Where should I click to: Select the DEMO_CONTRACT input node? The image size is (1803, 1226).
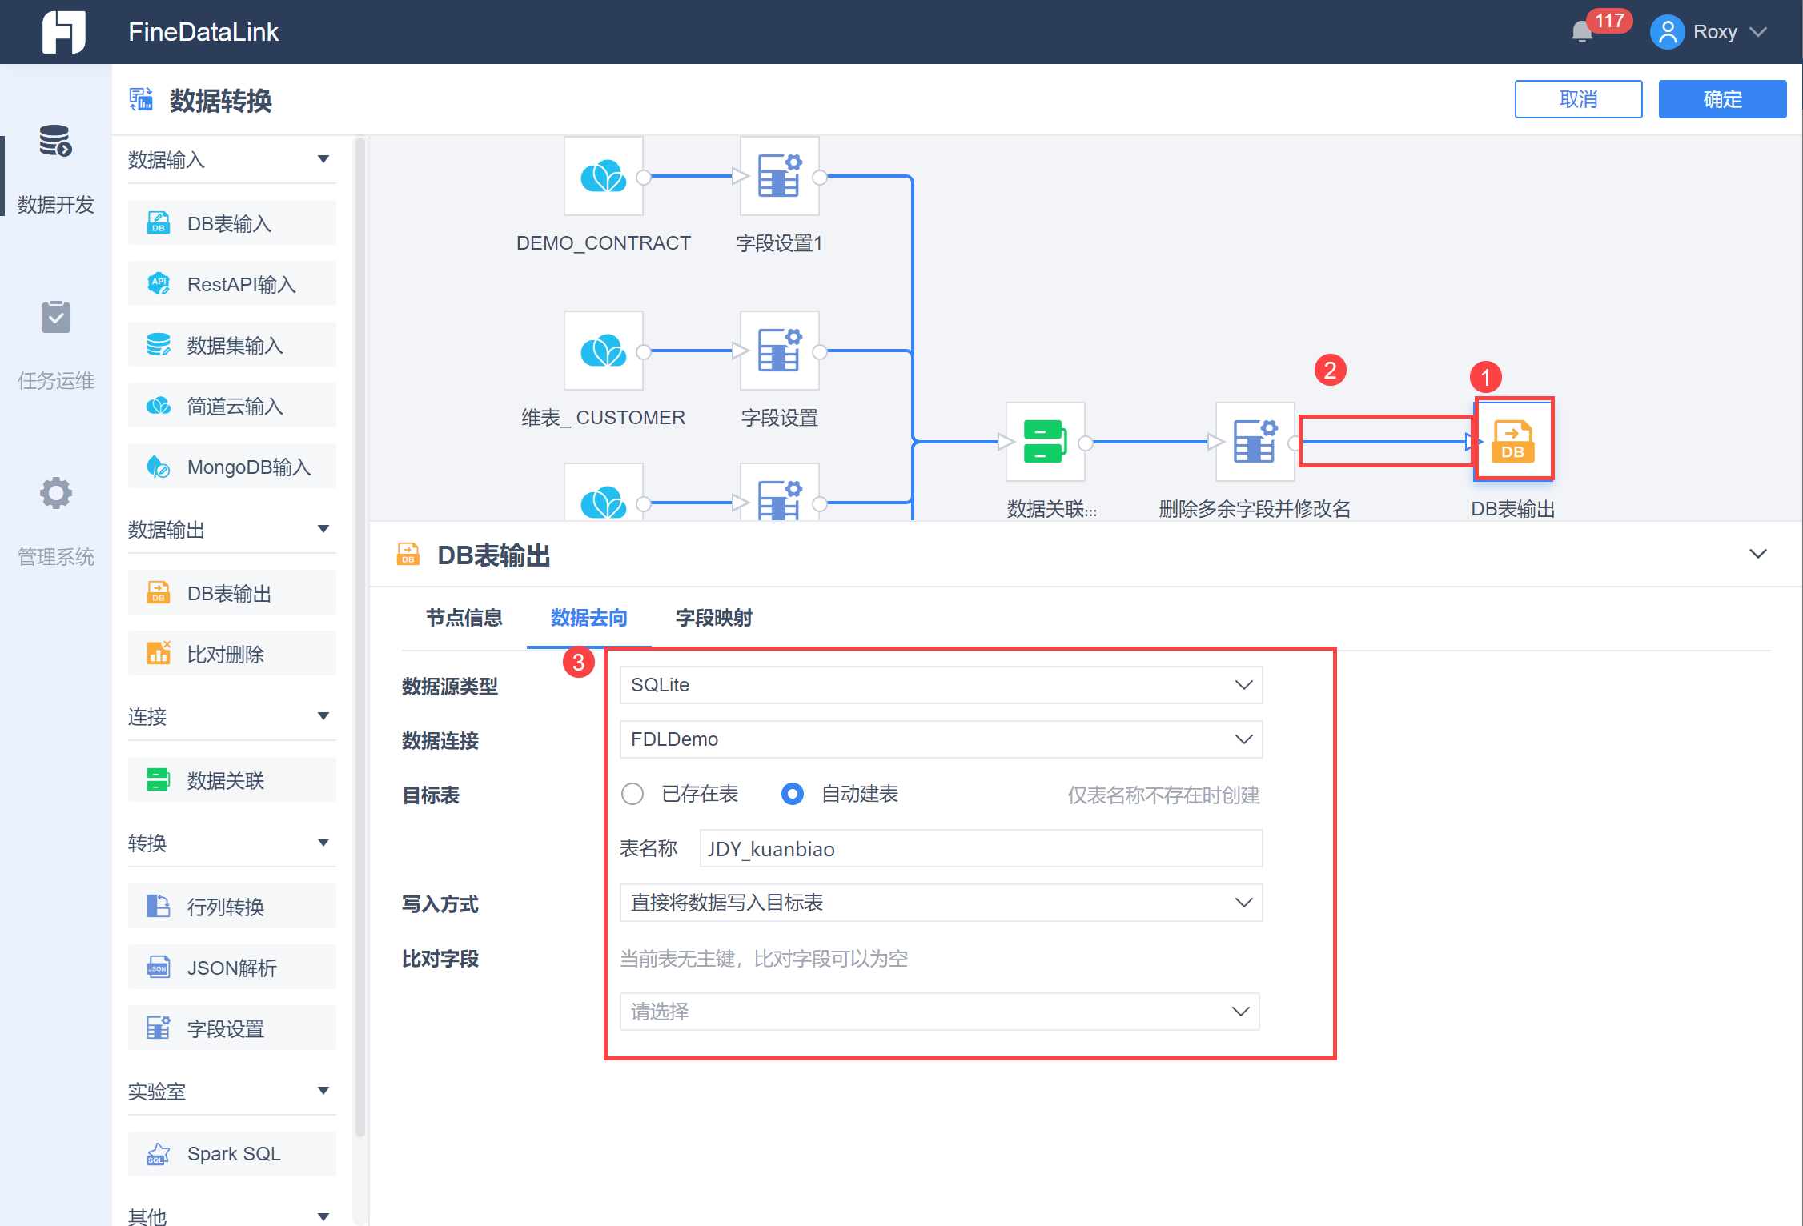pos(603,176)
